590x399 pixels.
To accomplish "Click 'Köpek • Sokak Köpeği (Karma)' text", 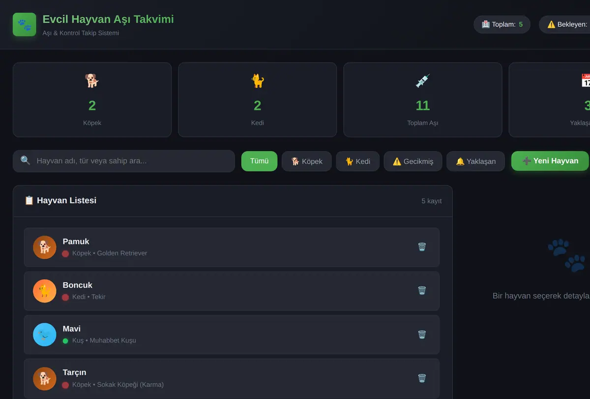I will [118, 384].
